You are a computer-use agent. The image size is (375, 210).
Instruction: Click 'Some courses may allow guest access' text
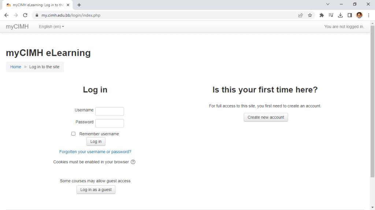pos(95,181)
